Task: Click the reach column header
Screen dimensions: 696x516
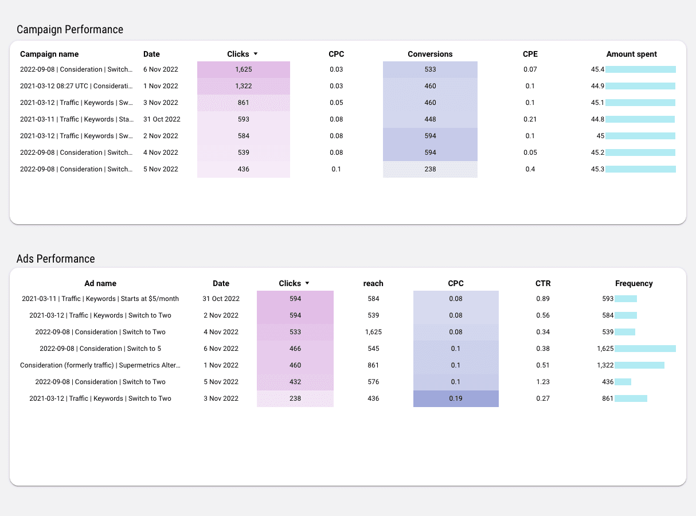Action: pos(373,283)
